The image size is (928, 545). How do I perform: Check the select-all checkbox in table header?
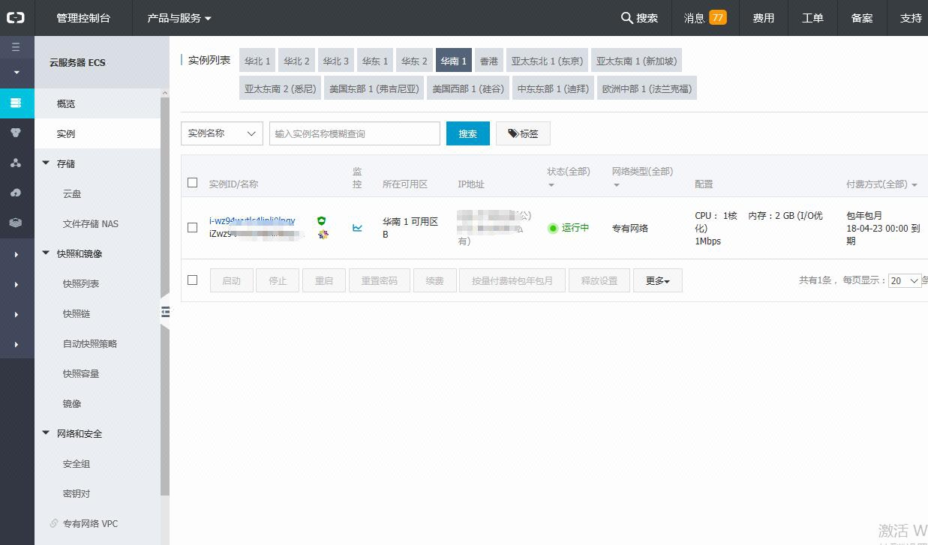(x=193, y=183)
